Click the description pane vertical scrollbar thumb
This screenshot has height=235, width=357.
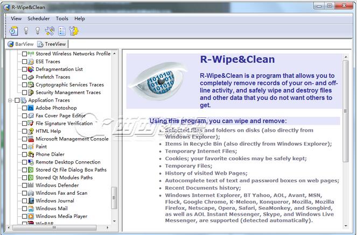(x=346, y=111)
